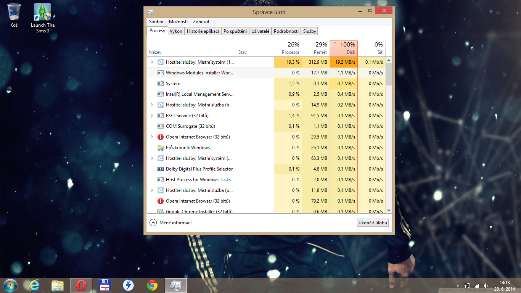Select Intel(R) Local Management Serv... row
Image resolution: width=521 pixels, height=293 pixels.
pyautogui.click(x=266, y=94)
